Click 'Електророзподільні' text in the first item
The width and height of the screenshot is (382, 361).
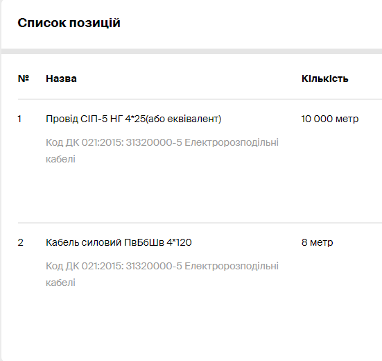coord(232,142)
